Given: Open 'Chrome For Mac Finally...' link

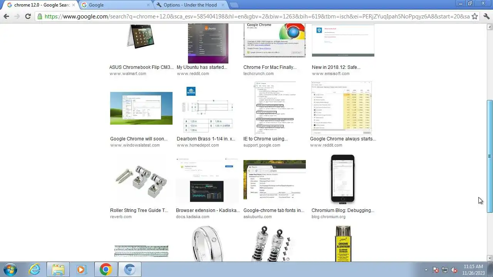Looking at the screenshot, I should [x=270, y=67].
